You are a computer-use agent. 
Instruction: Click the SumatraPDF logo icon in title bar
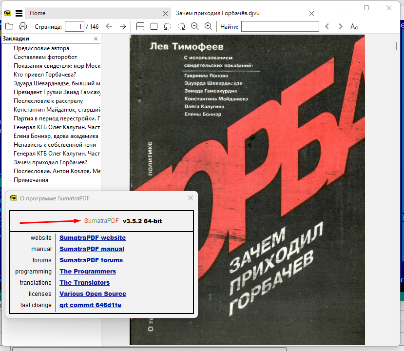pos(7,13)
